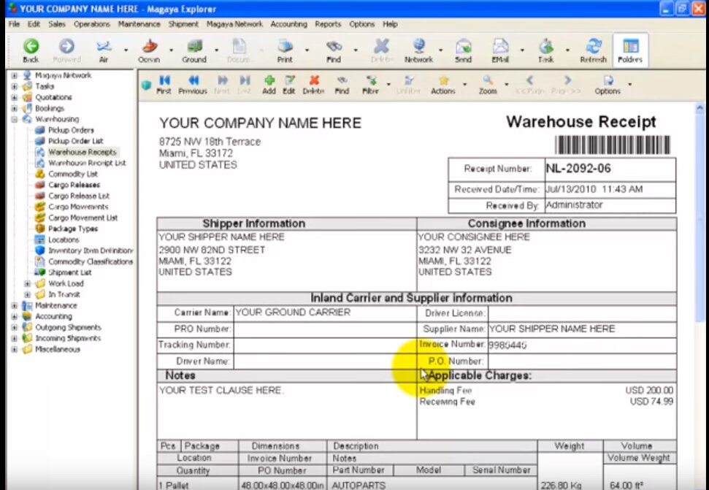Viewport: 709px width, 490px height.
Task: Click the EMail toolbar icon
Action: (x=500, y=49)
